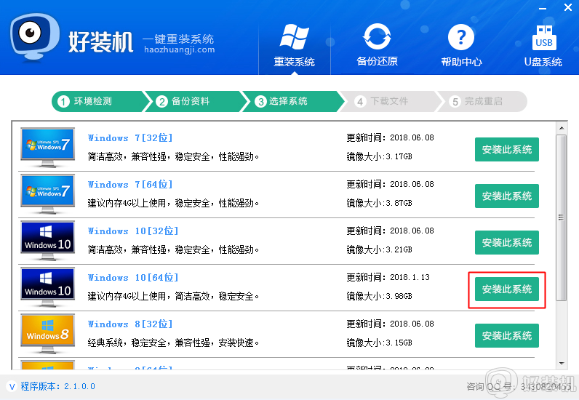Open the Windows 8[32位] title link
This screenshot has width=579, height=400.
tap(130, 324)
